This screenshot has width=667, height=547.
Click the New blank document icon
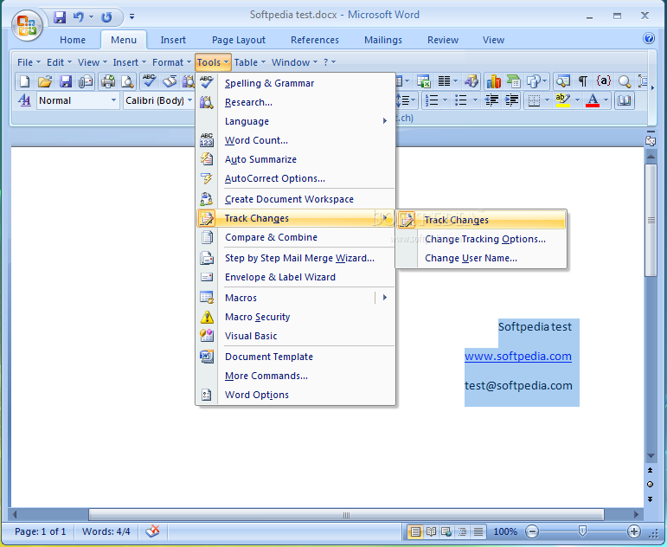click(25, 80)
